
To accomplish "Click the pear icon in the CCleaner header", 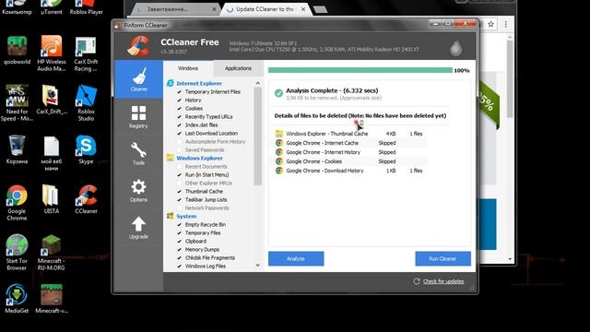I will pyautogui.click(x=456, y=48).
